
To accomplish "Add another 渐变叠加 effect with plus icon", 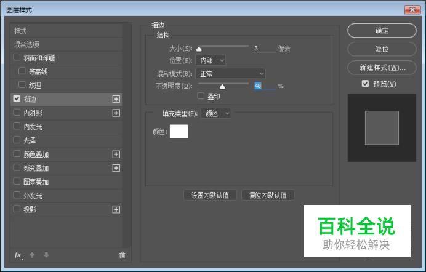I will (116, 168).
